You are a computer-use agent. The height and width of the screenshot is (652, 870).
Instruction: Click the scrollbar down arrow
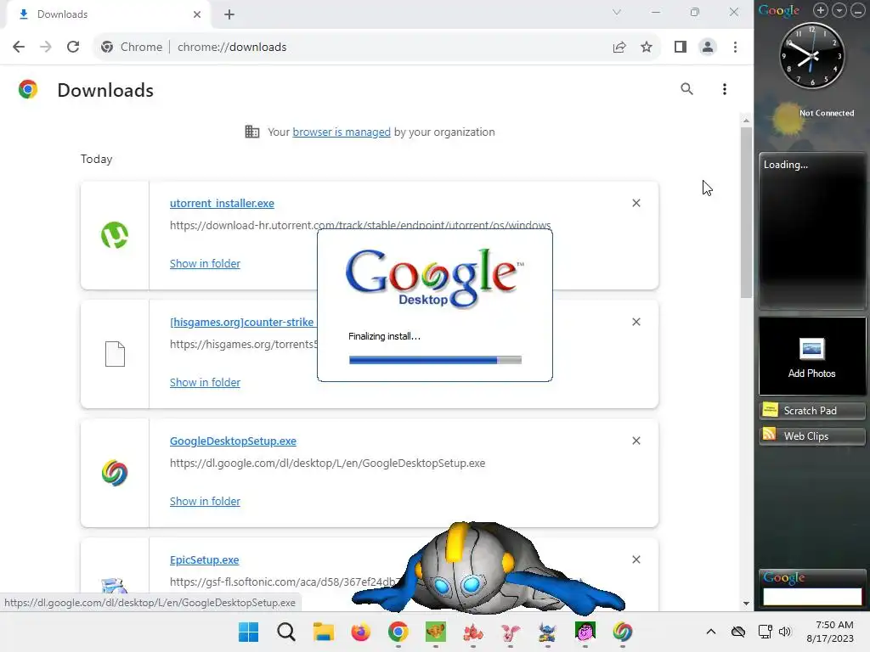click(x=746, y=604)
